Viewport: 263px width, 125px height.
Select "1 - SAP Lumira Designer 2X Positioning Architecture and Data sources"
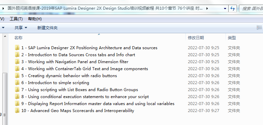tap(89, 48)
